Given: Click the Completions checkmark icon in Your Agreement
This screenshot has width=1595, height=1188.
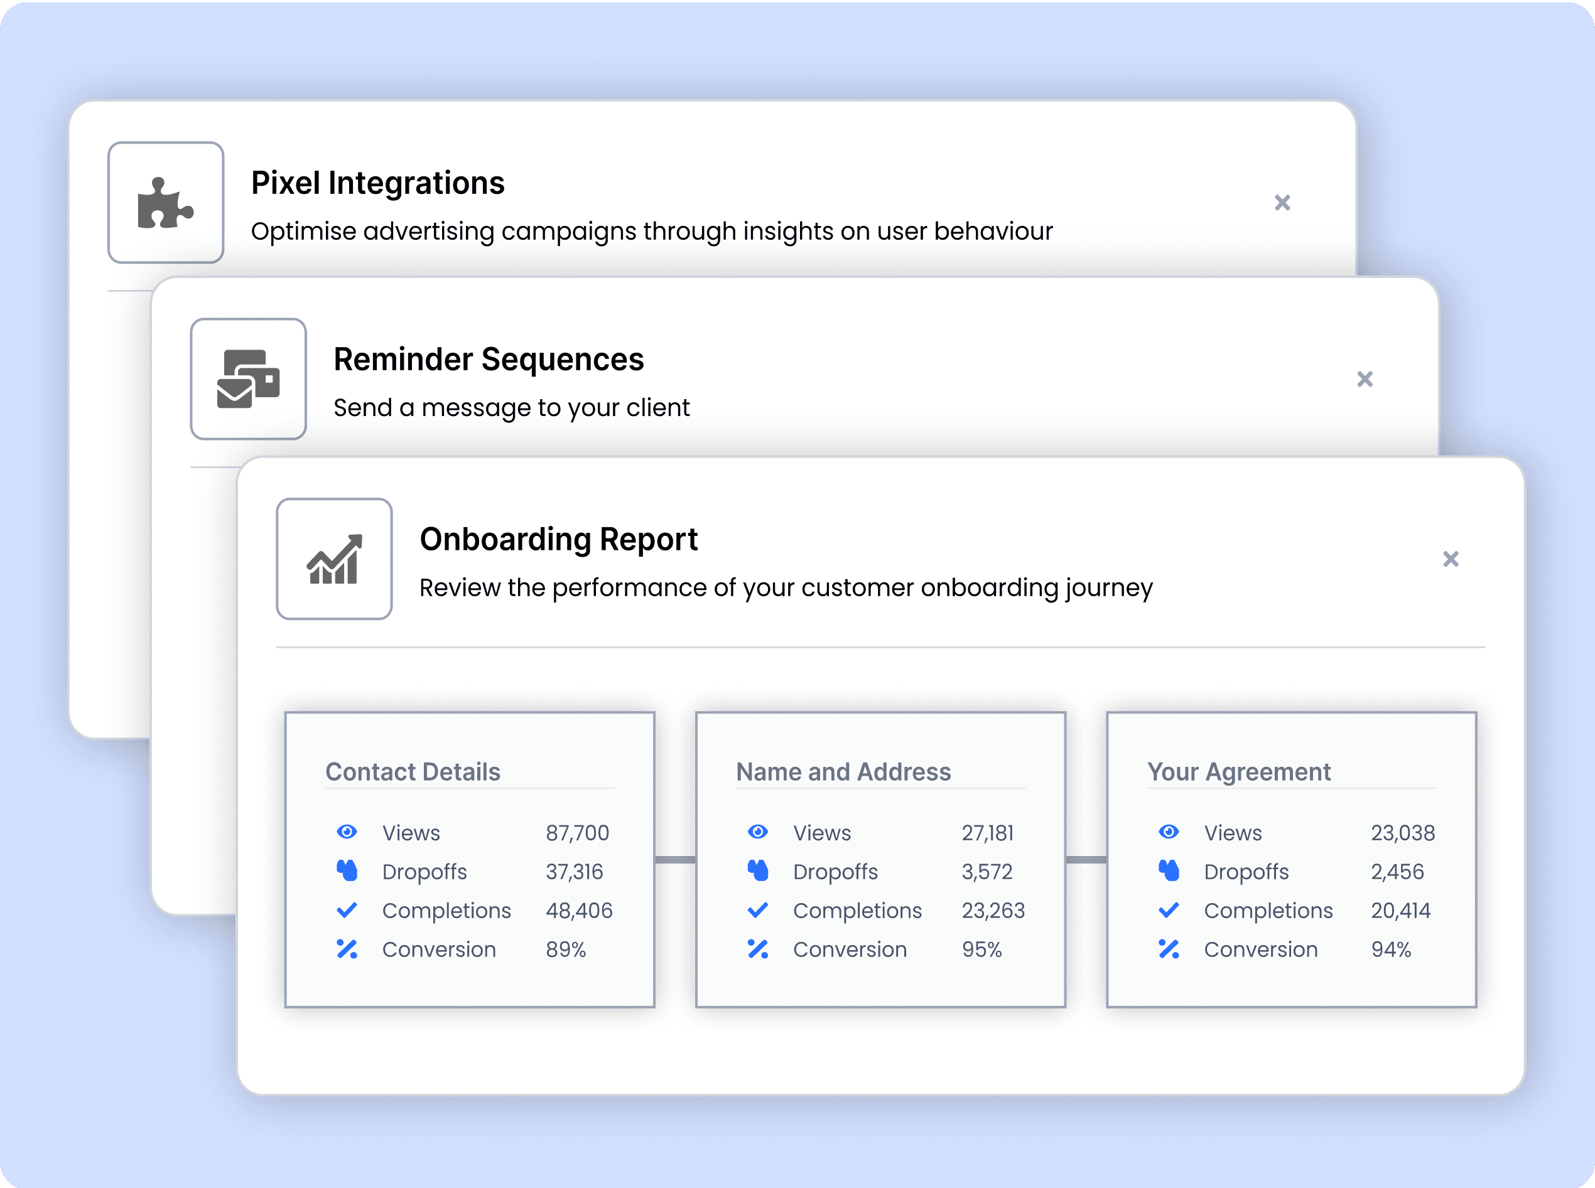Looking at the screenshot, I should [x=1169, y=910].
